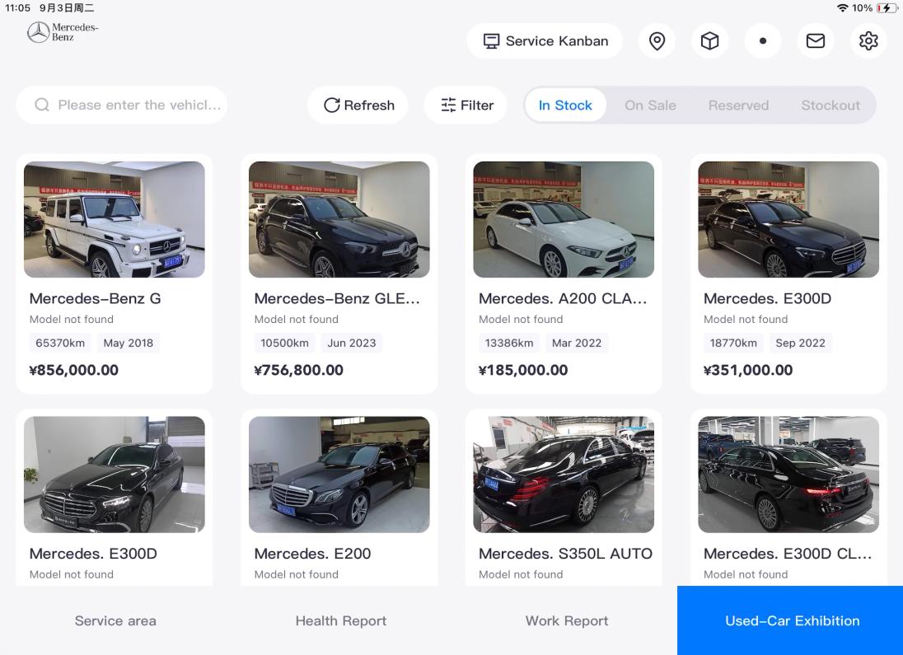Tap the Wi-Fi status icon
This screenshot has height=655, width=903.
(x=843, y=7)
